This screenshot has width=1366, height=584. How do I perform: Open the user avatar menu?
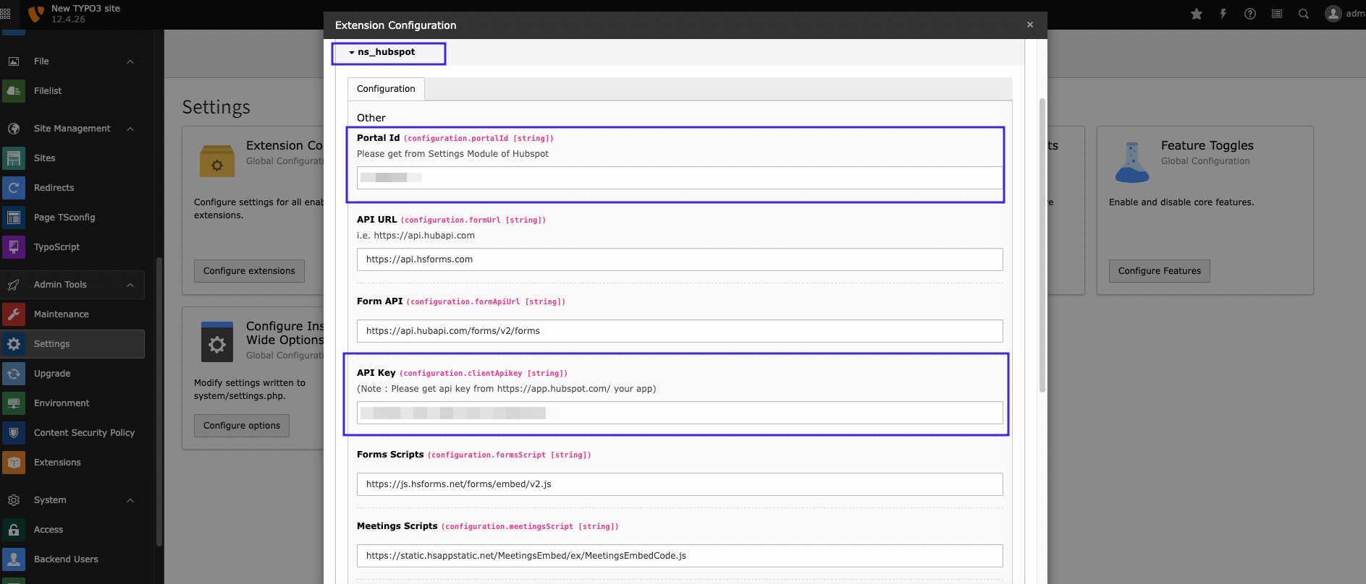pos(1333,14)
